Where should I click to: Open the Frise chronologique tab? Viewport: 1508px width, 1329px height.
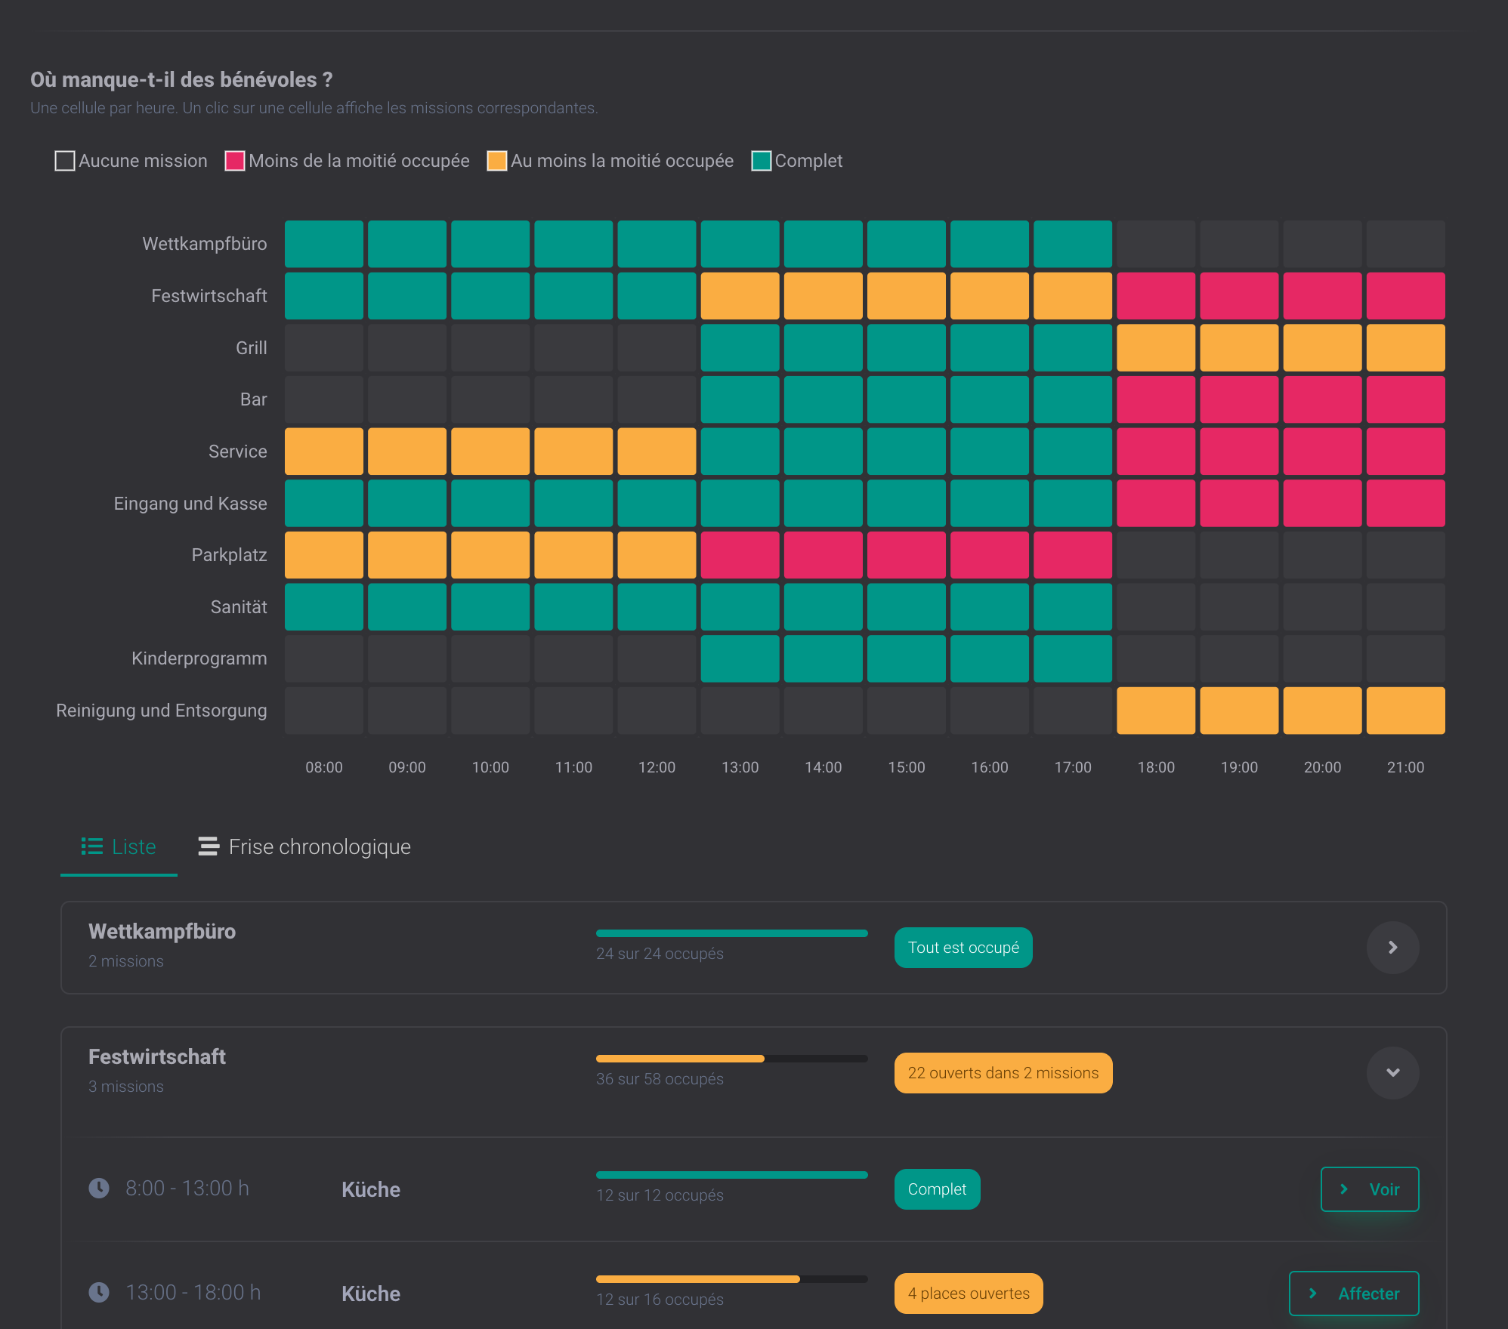304,847
